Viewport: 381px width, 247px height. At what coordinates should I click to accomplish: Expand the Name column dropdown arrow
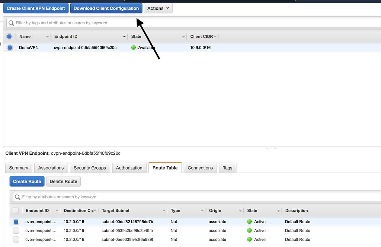[47, 37]
